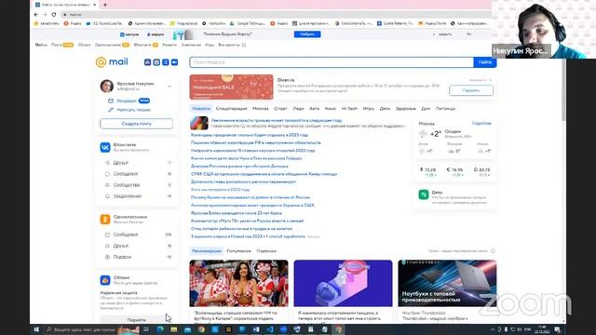Click Перейти button under Облако
Viewport: 596px width, 335px height.
[137, 320]
